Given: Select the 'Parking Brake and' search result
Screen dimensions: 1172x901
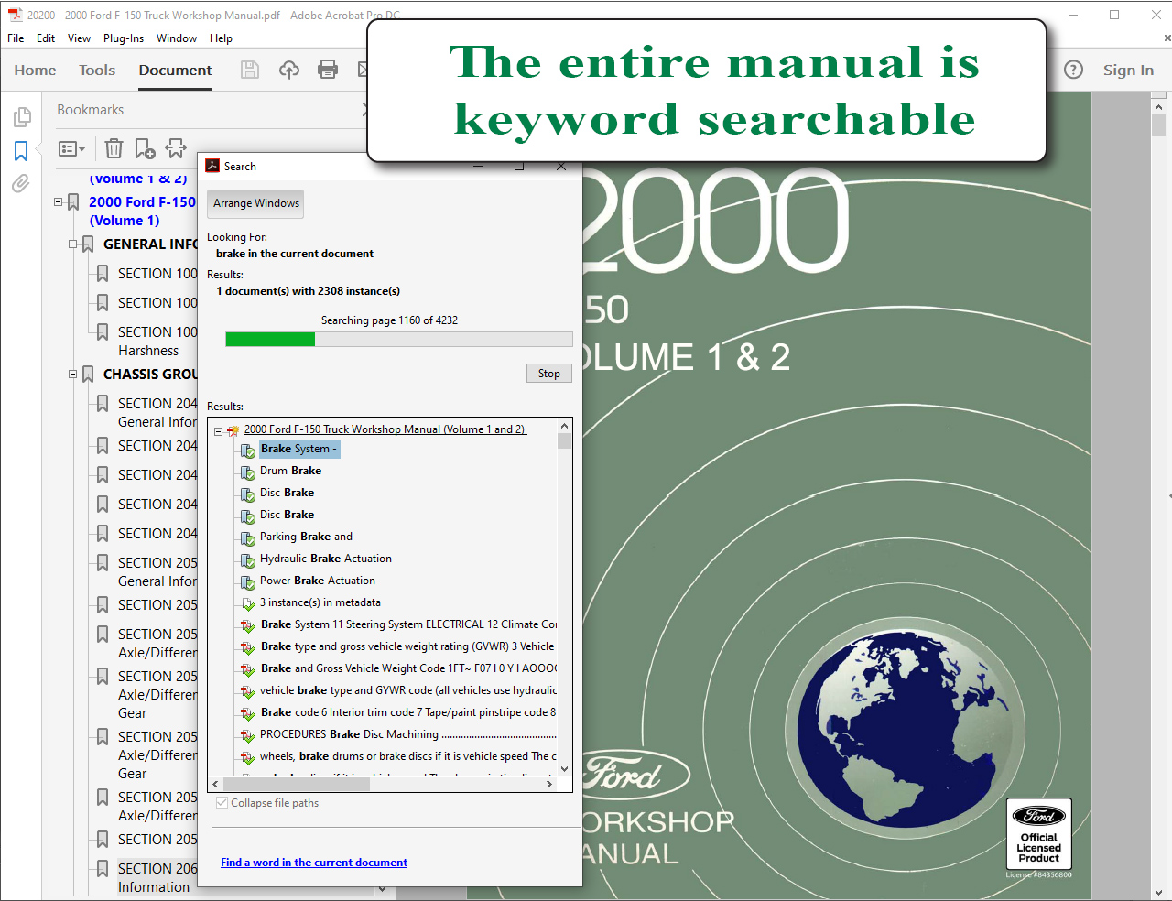Looking at the screenshot, I should (x=306, y=537).
